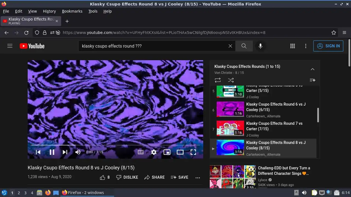The width and height of the screenshot is (351, 197).
Task: Open a new browser tab
Action: [x=67, y=21]
